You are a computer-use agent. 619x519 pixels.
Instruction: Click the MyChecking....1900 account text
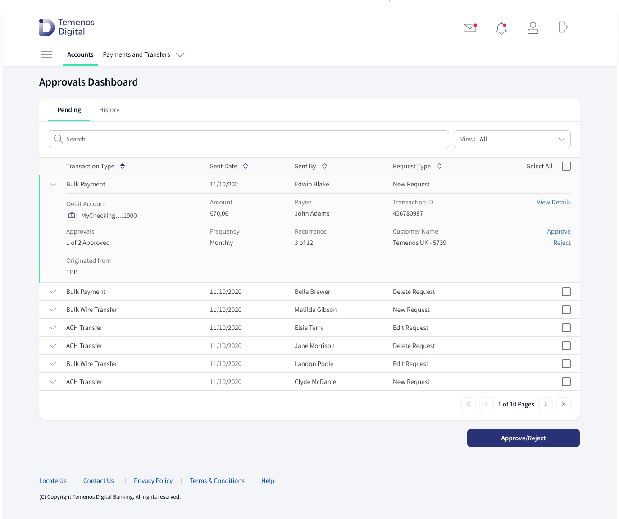tap(109, 216)
